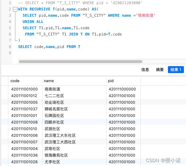
Task: Select name cell 珞南街道
Action: click(x=52, y=89)
